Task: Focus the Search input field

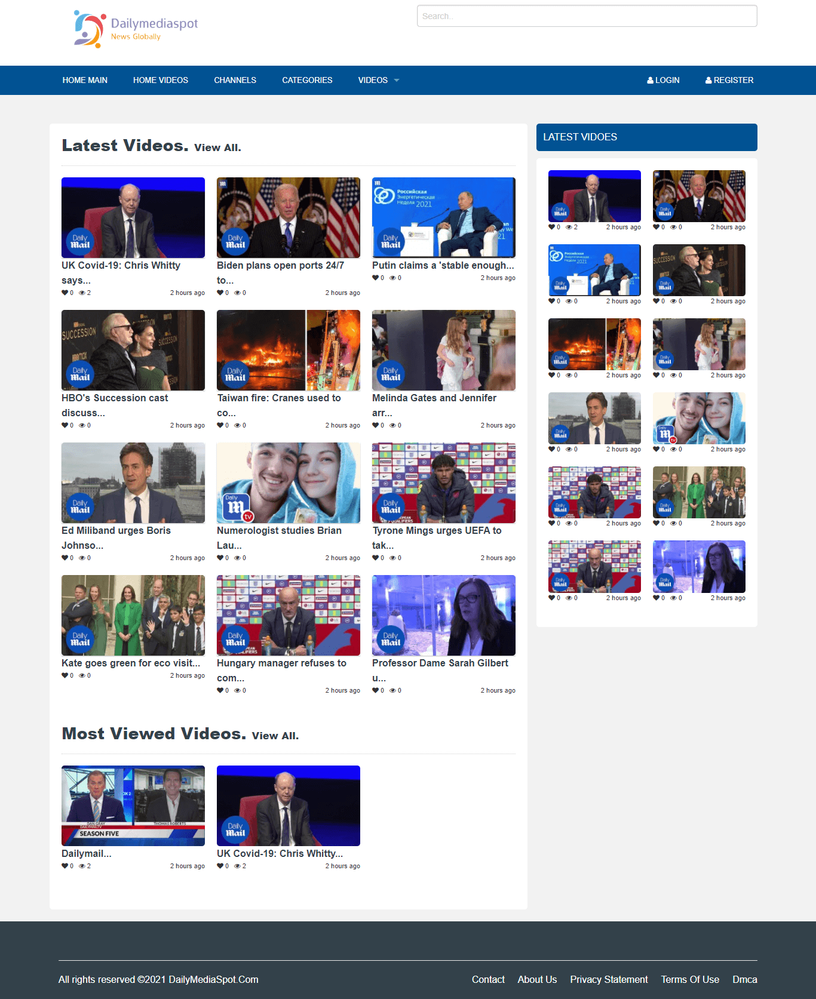Action: [x=587, y=16]
